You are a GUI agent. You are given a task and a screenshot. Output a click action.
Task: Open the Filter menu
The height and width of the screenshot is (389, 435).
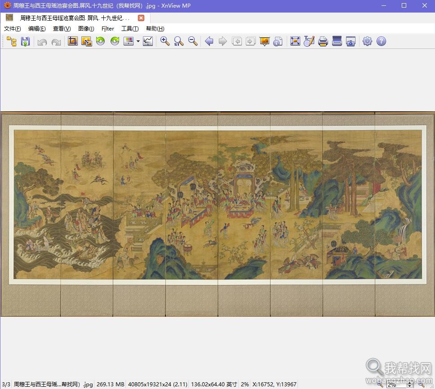pos(108,29)
